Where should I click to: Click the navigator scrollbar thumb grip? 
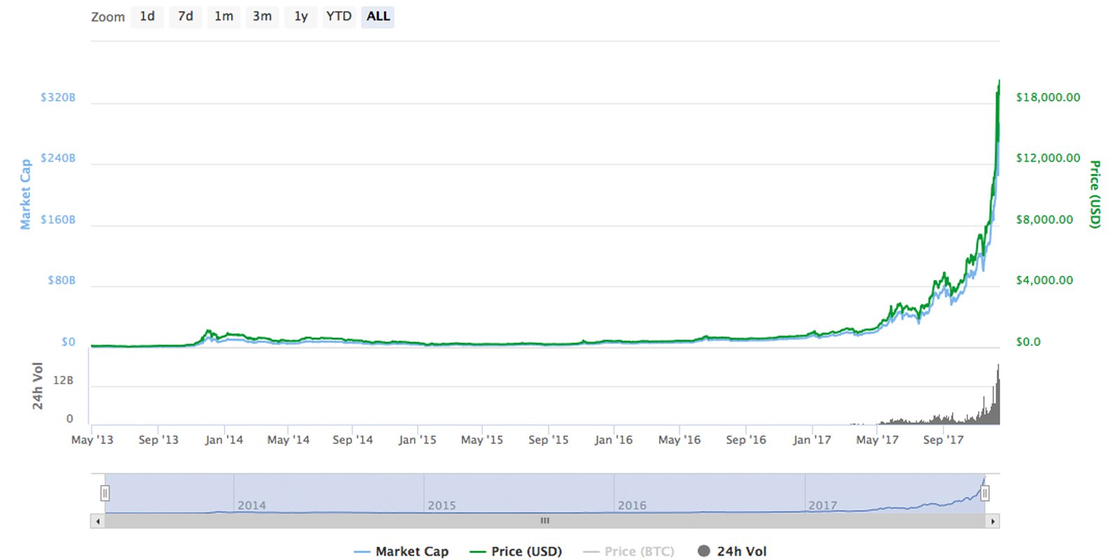pos(545,521)
